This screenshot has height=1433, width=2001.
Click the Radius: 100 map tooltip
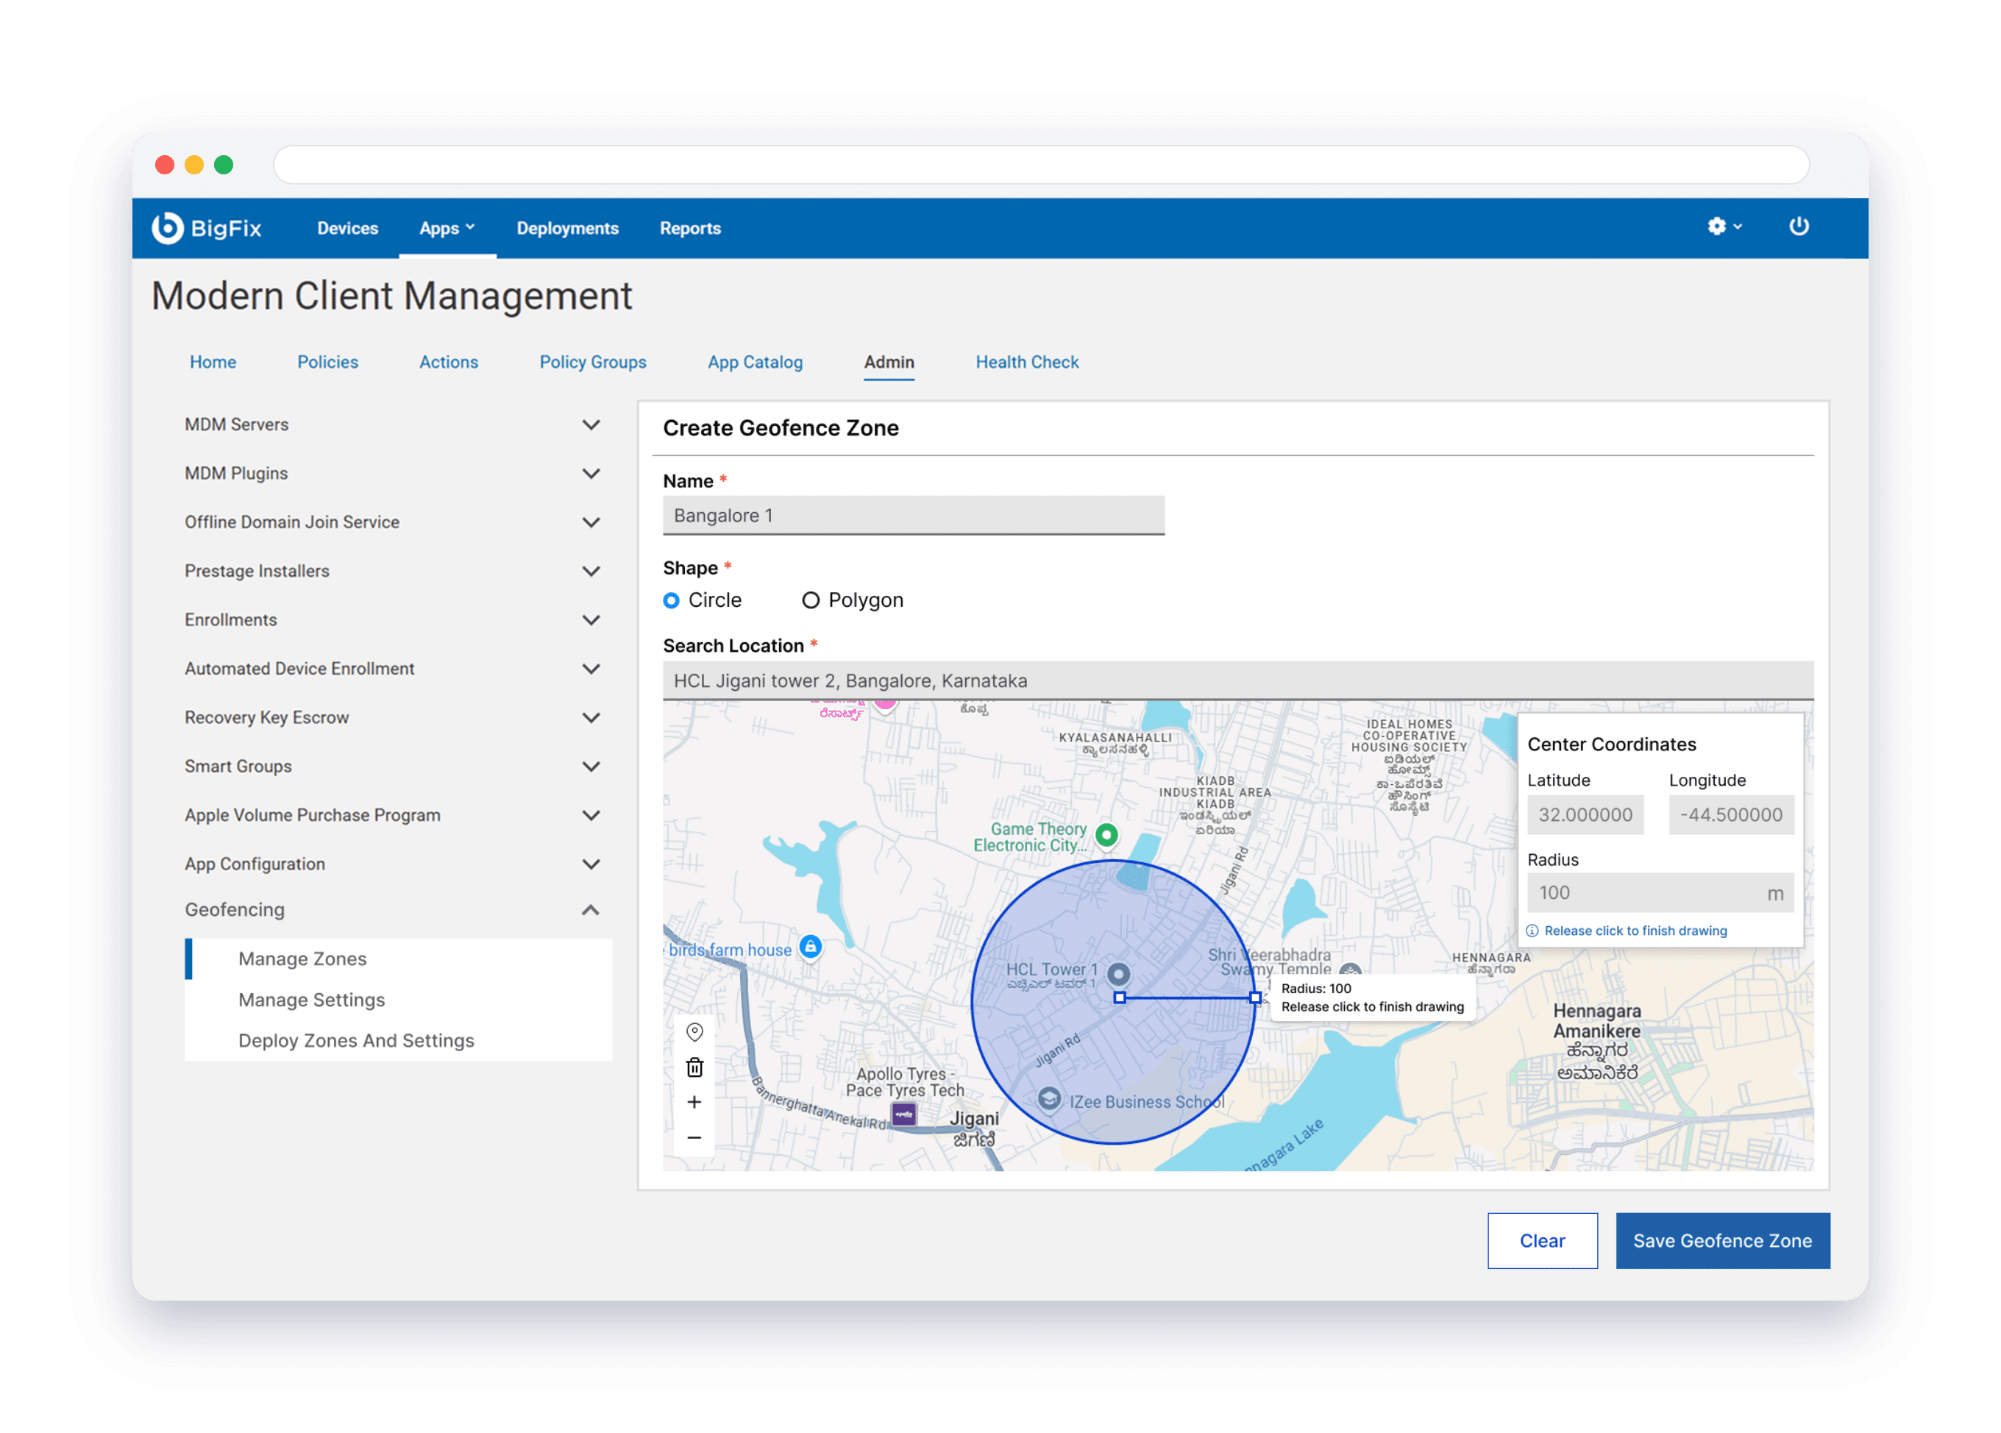tap(1372, 998)
